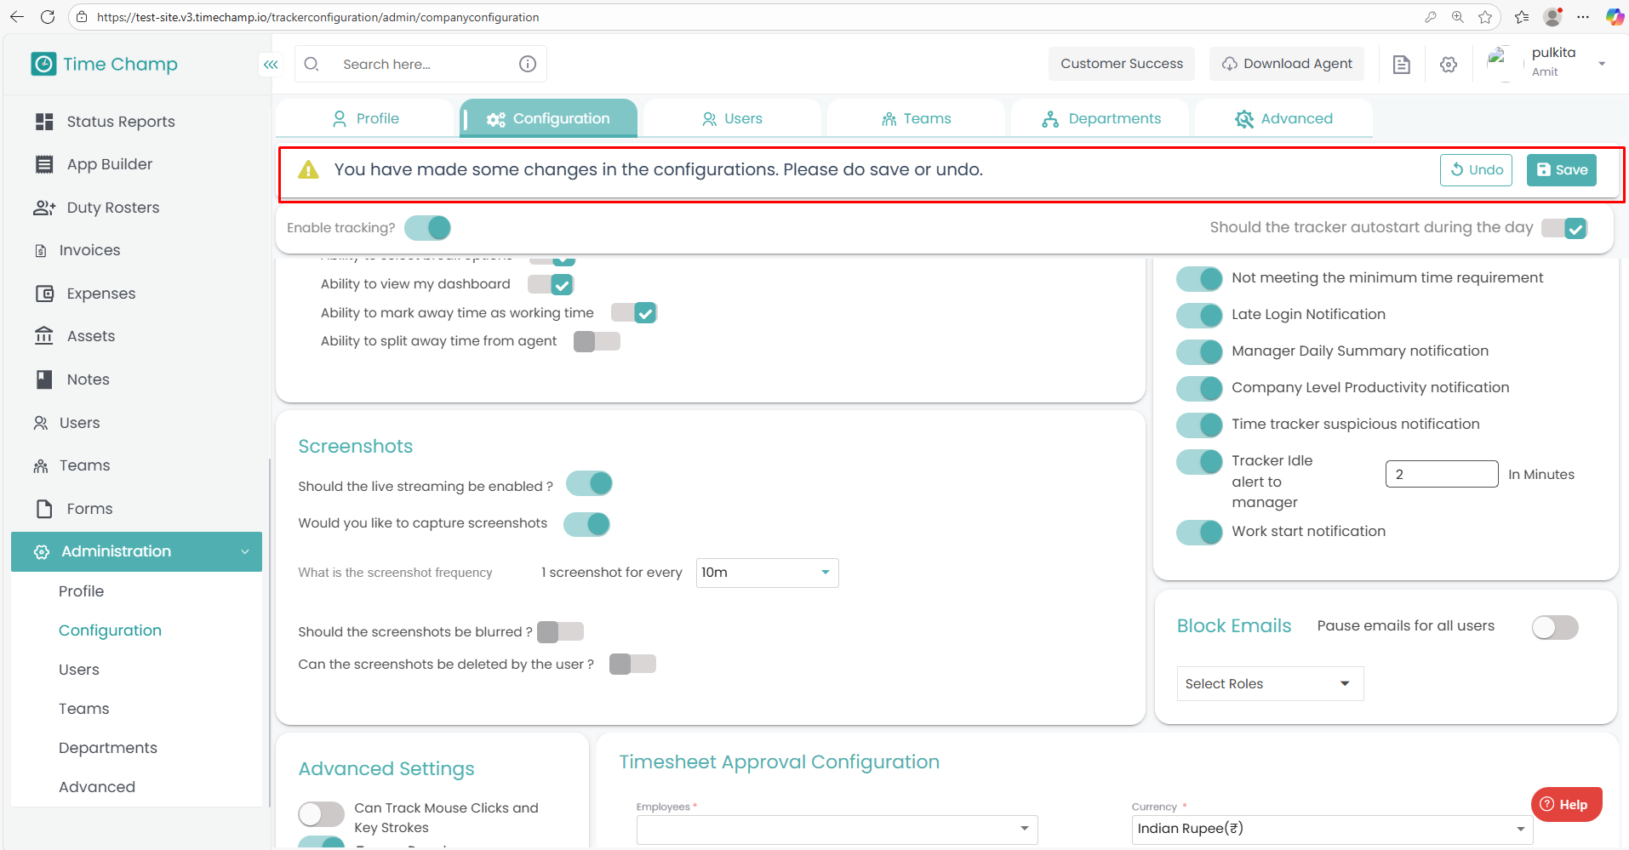
Task: Toggle Should the screenshots be blurred
Action: click(560, 631)
